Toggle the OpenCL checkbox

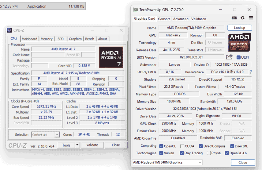(161, 146)
